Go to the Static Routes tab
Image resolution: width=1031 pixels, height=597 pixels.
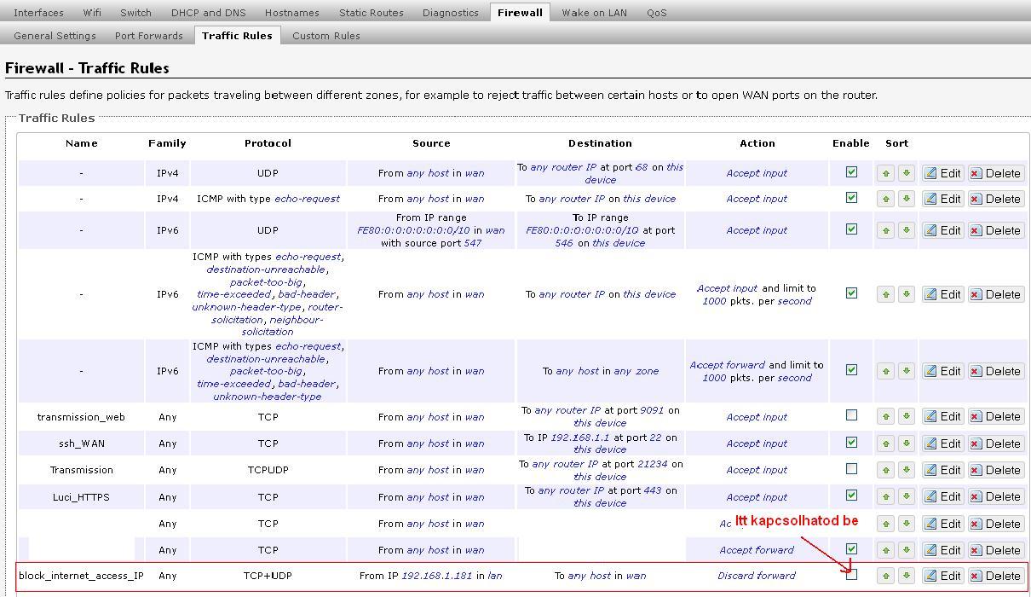pos(372,13)
